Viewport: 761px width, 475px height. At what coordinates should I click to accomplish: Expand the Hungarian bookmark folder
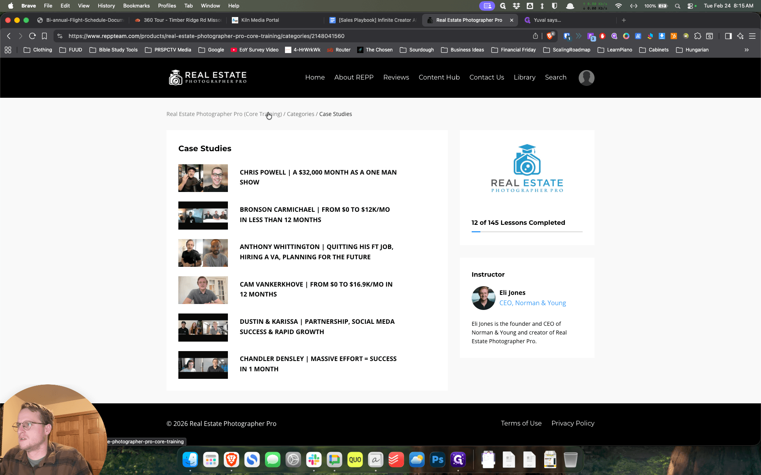click(x=692, y=50)
